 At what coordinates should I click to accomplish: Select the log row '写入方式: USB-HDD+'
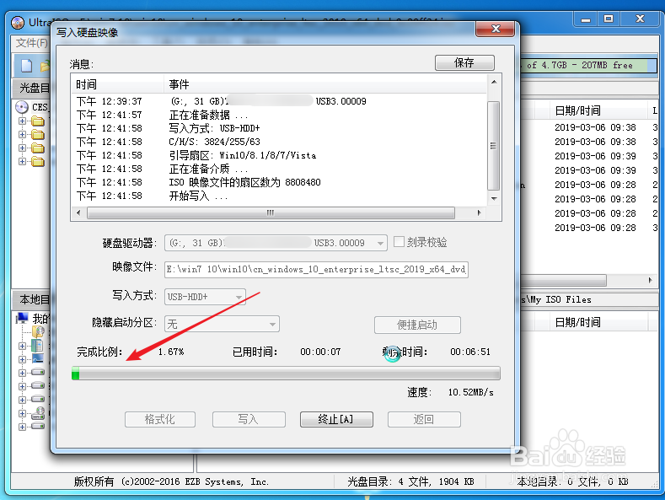point(279,129)
